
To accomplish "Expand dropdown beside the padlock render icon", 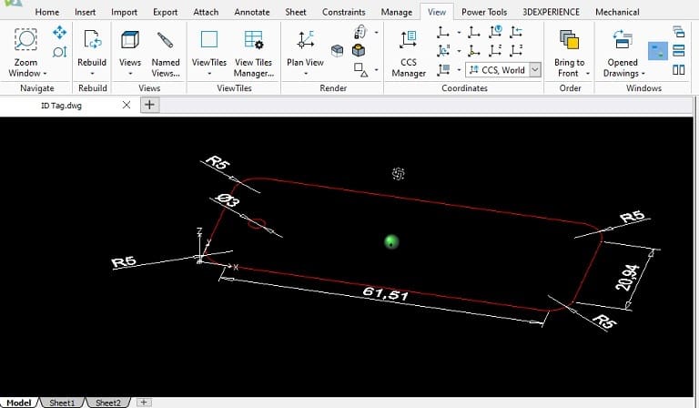I will pyautogui.click(x=376, y=32).
